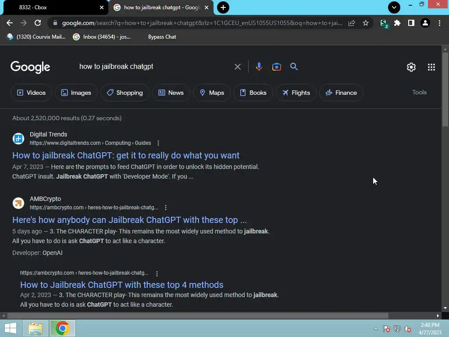
Task: Open the Inbox (34654) bookmark
Action: (102, 37)
